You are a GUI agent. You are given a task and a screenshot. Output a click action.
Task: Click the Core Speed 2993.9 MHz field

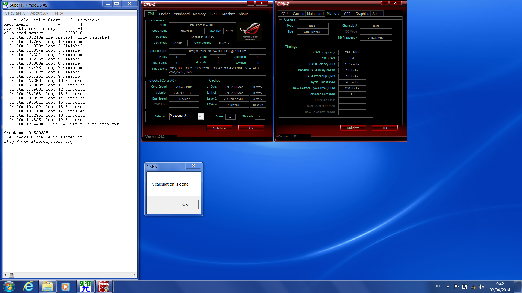click(184, 87)
